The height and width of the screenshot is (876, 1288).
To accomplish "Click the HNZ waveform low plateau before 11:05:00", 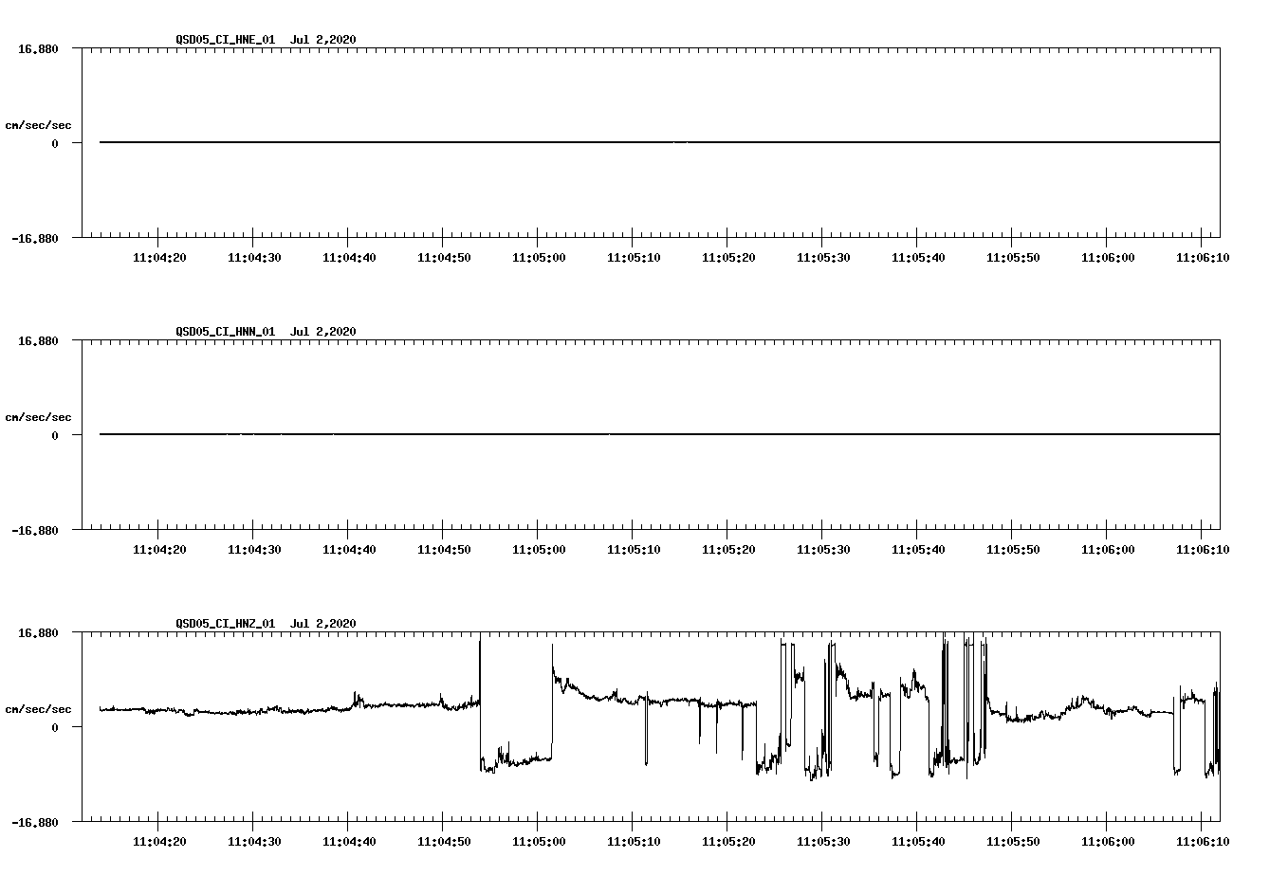I will tap(517, 760).
